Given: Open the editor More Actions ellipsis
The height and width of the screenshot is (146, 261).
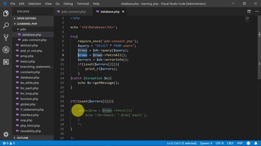Looking at the screenshot, I should coord(257,11).
